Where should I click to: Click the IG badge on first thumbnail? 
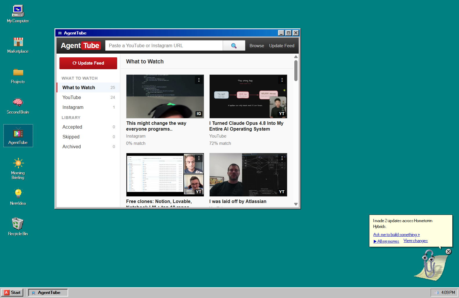pyautogui.click(x=199, y=114)
